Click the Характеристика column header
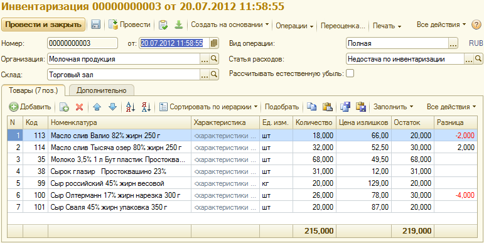The width and height of the screenshot is (484, 243). [225, 122]
